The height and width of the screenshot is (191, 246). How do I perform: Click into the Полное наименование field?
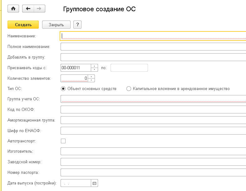[153, 47]
